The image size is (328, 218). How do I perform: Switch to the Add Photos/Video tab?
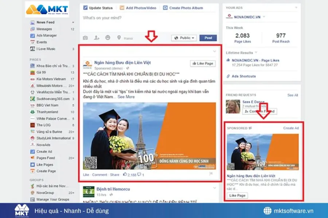point(138,8)
